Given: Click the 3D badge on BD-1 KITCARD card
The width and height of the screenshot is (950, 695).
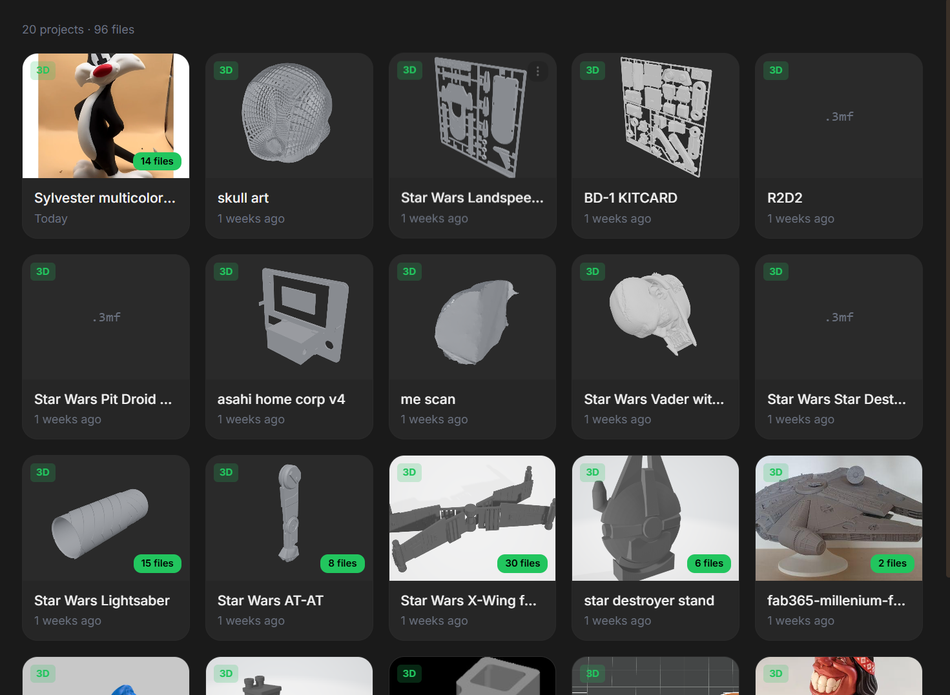Looking at the screenshot, I should pyautogui.click(x=593, y=70).
